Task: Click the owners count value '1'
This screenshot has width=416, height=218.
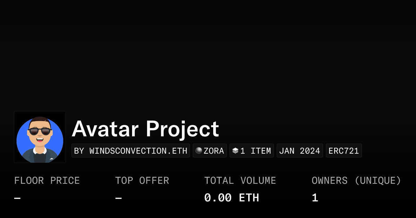Action: click(315, 198)
